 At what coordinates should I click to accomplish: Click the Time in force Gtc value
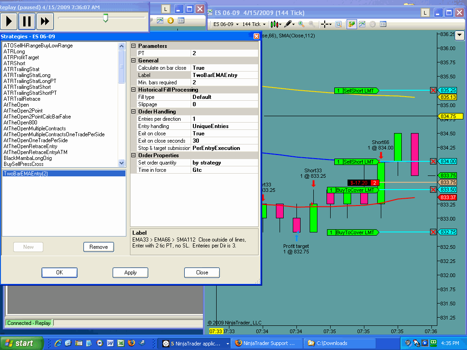224,170
